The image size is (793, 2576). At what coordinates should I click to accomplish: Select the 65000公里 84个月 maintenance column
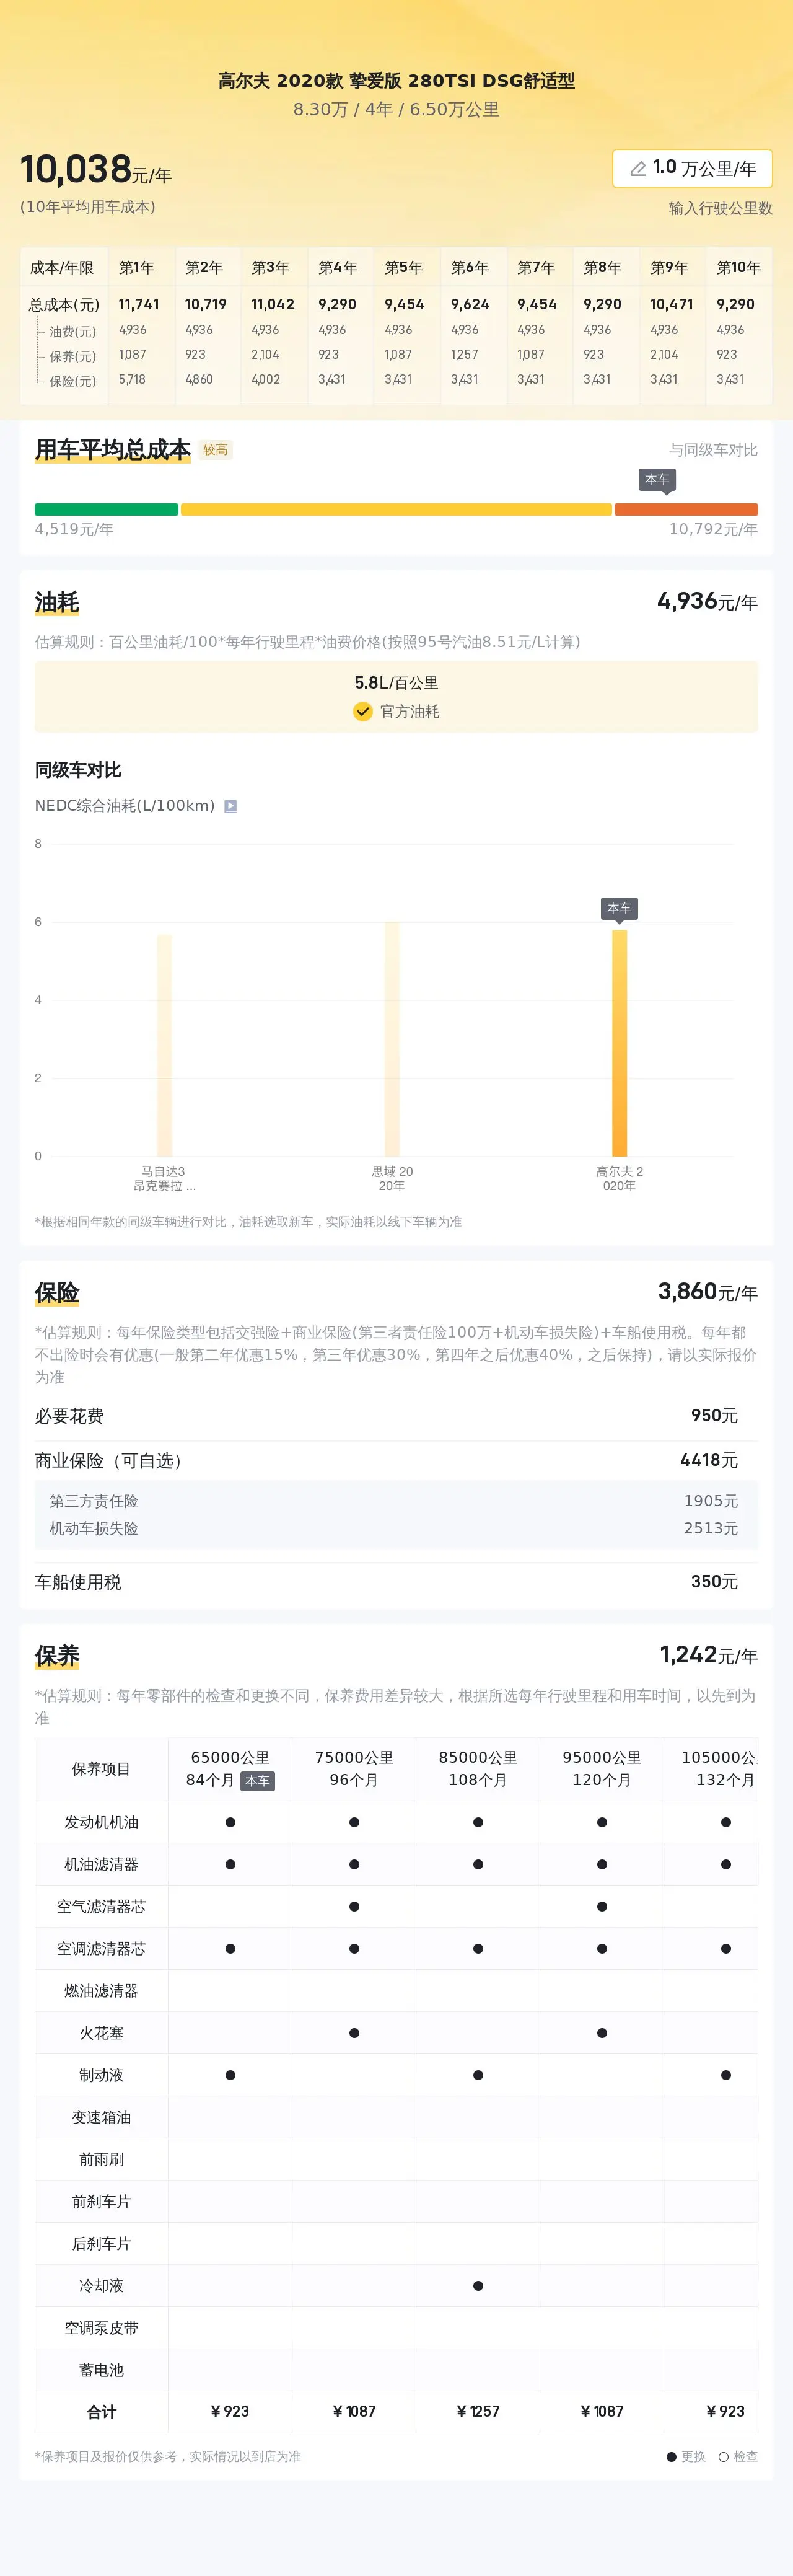(230, 1768)
